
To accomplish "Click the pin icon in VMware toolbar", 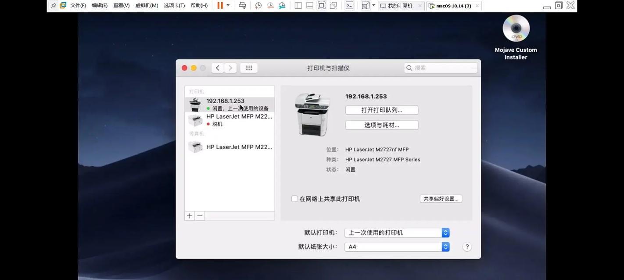I will 54,5.
